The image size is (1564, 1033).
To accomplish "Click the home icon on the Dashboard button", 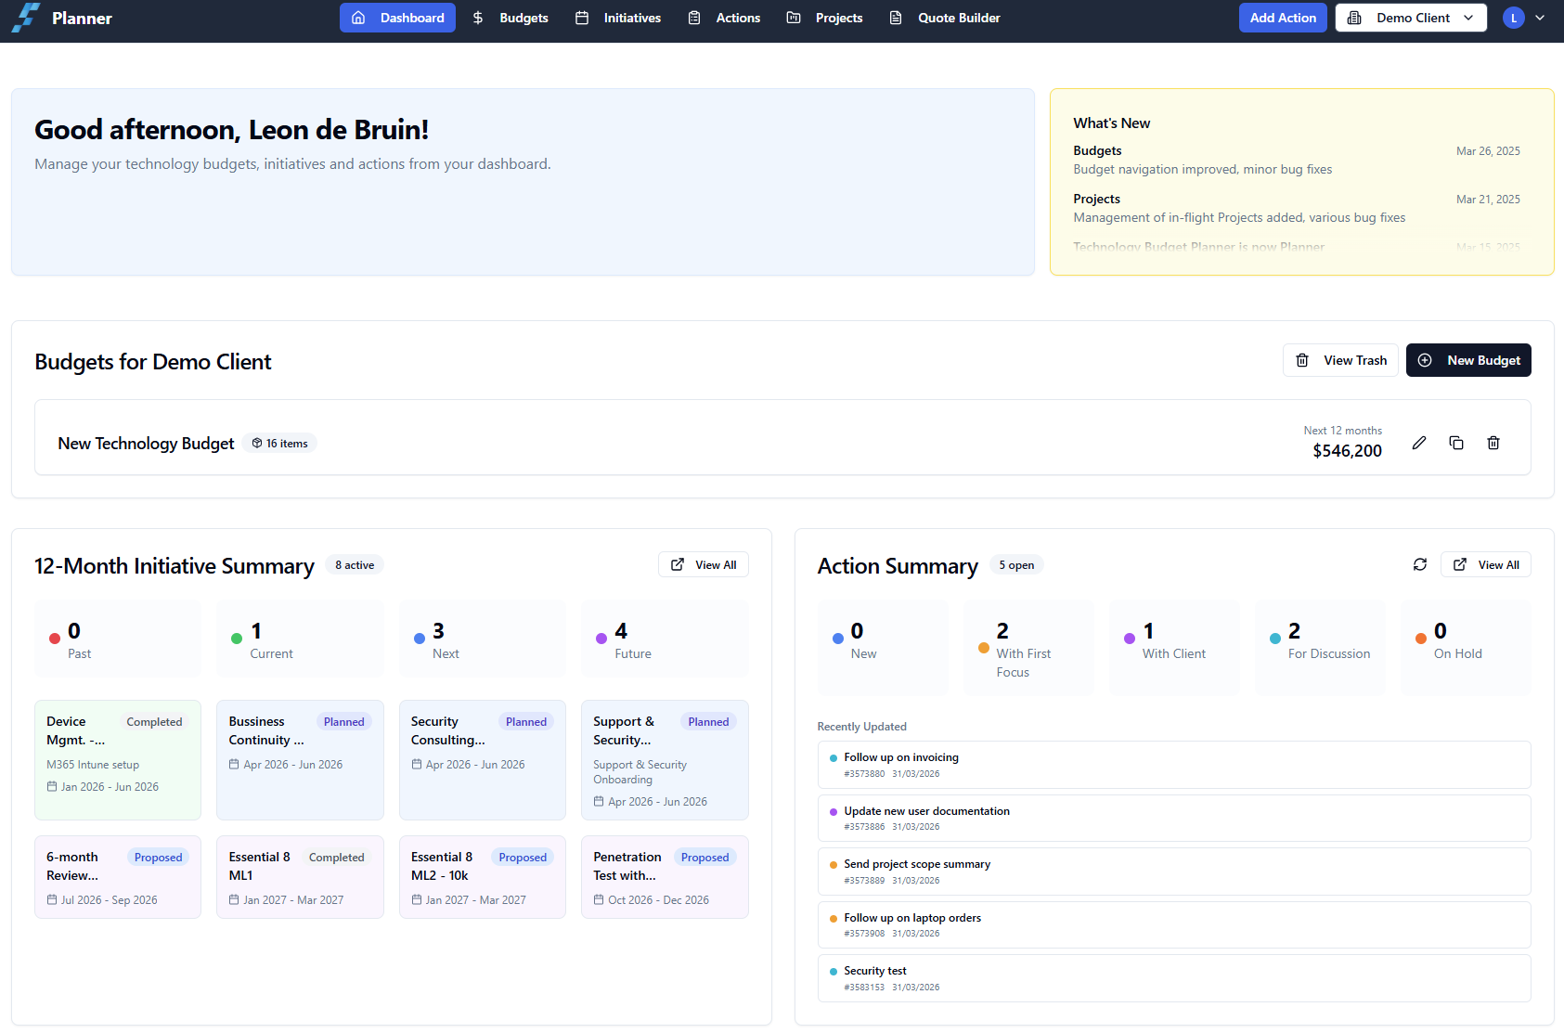I will (358, 18).
